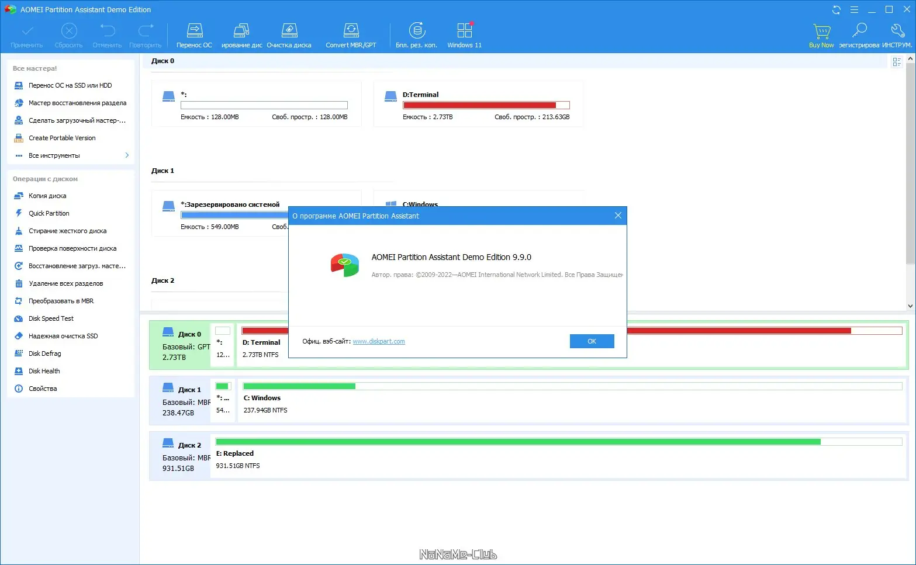This screenshot has height=565, width=916.
Task: Click the refresh icon in title bar
Action: (837, 10)
